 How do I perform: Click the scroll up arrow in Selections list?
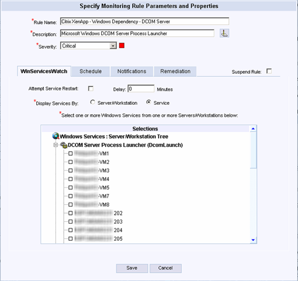tap(253, 129)
